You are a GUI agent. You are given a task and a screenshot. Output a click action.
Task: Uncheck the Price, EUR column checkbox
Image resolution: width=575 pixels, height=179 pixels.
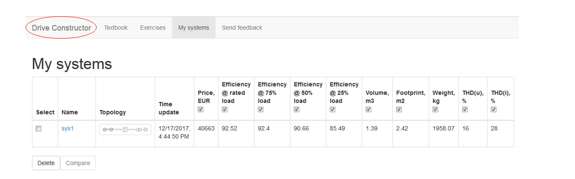(201, 109)
